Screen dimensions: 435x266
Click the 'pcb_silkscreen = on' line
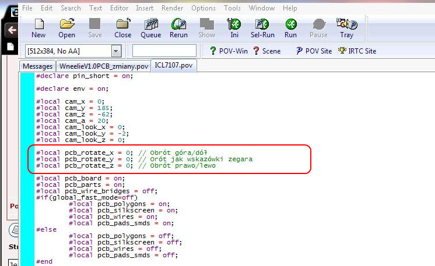(124, 210)
